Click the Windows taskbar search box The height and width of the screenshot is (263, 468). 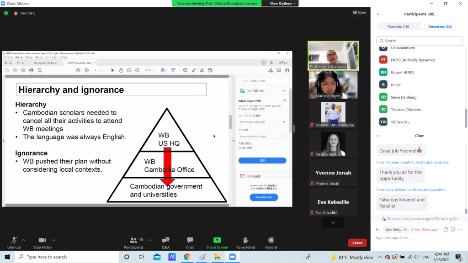pyautogui.click(x=67, y=257)
